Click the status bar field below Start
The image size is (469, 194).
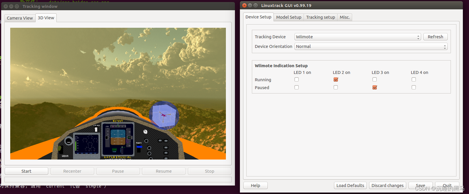click(118, 179)
